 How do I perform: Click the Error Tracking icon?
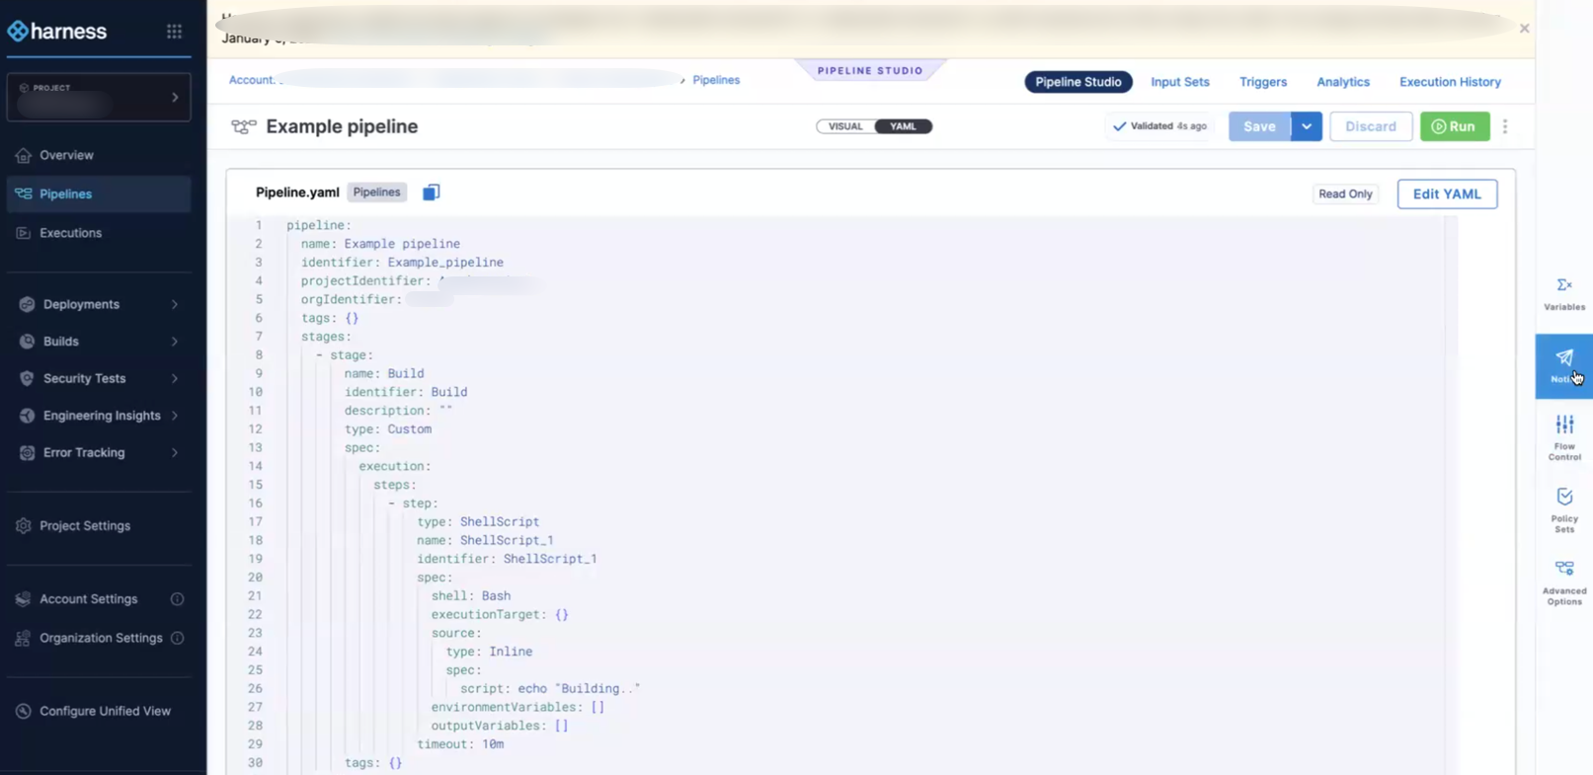tap(27, 452)
